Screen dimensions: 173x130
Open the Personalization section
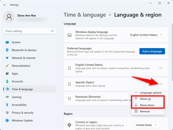pos(21,66)
